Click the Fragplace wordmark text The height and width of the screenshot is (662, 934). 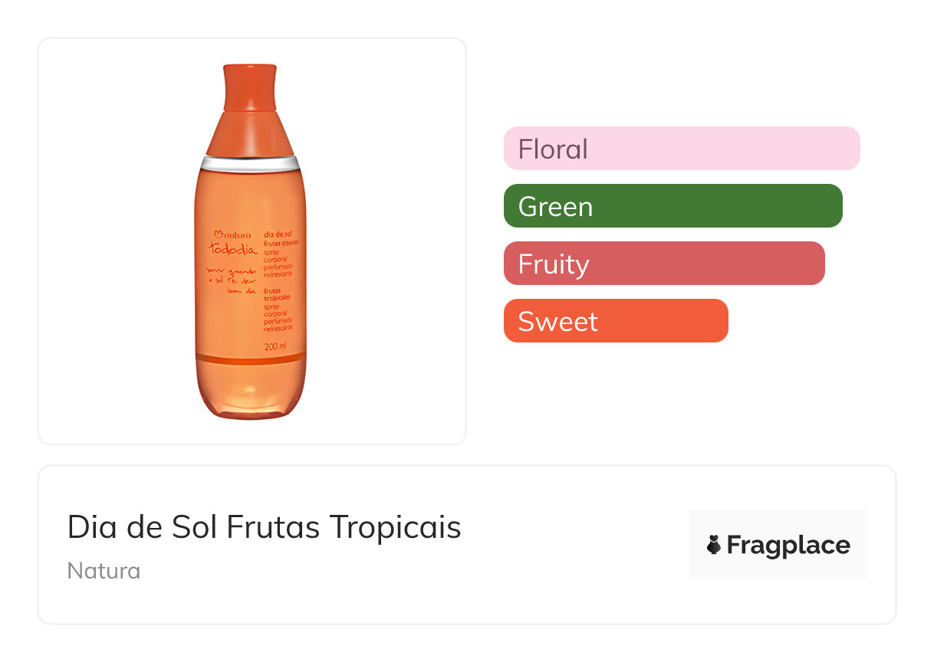point(788,546)
